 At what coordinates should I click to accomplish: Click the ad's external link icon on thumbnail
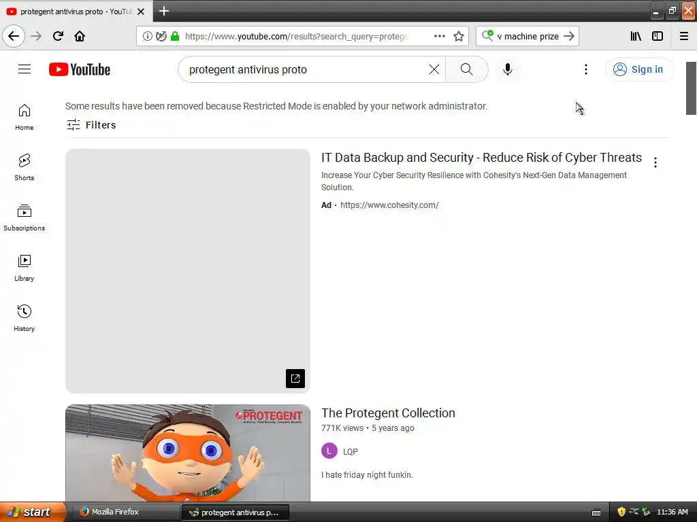pos(295,379)
